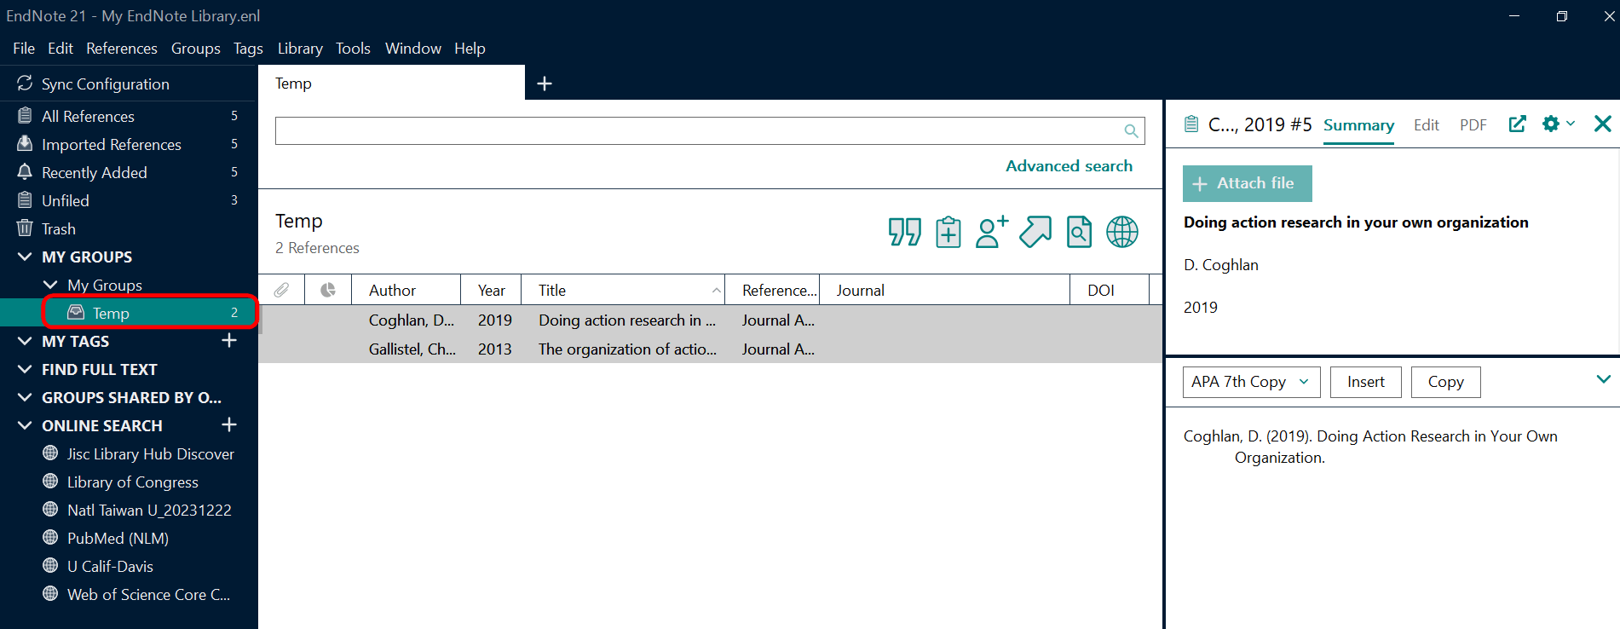
Task: Click the Advanced search link
Action: pyautogui.click(x=1069, y=165)
